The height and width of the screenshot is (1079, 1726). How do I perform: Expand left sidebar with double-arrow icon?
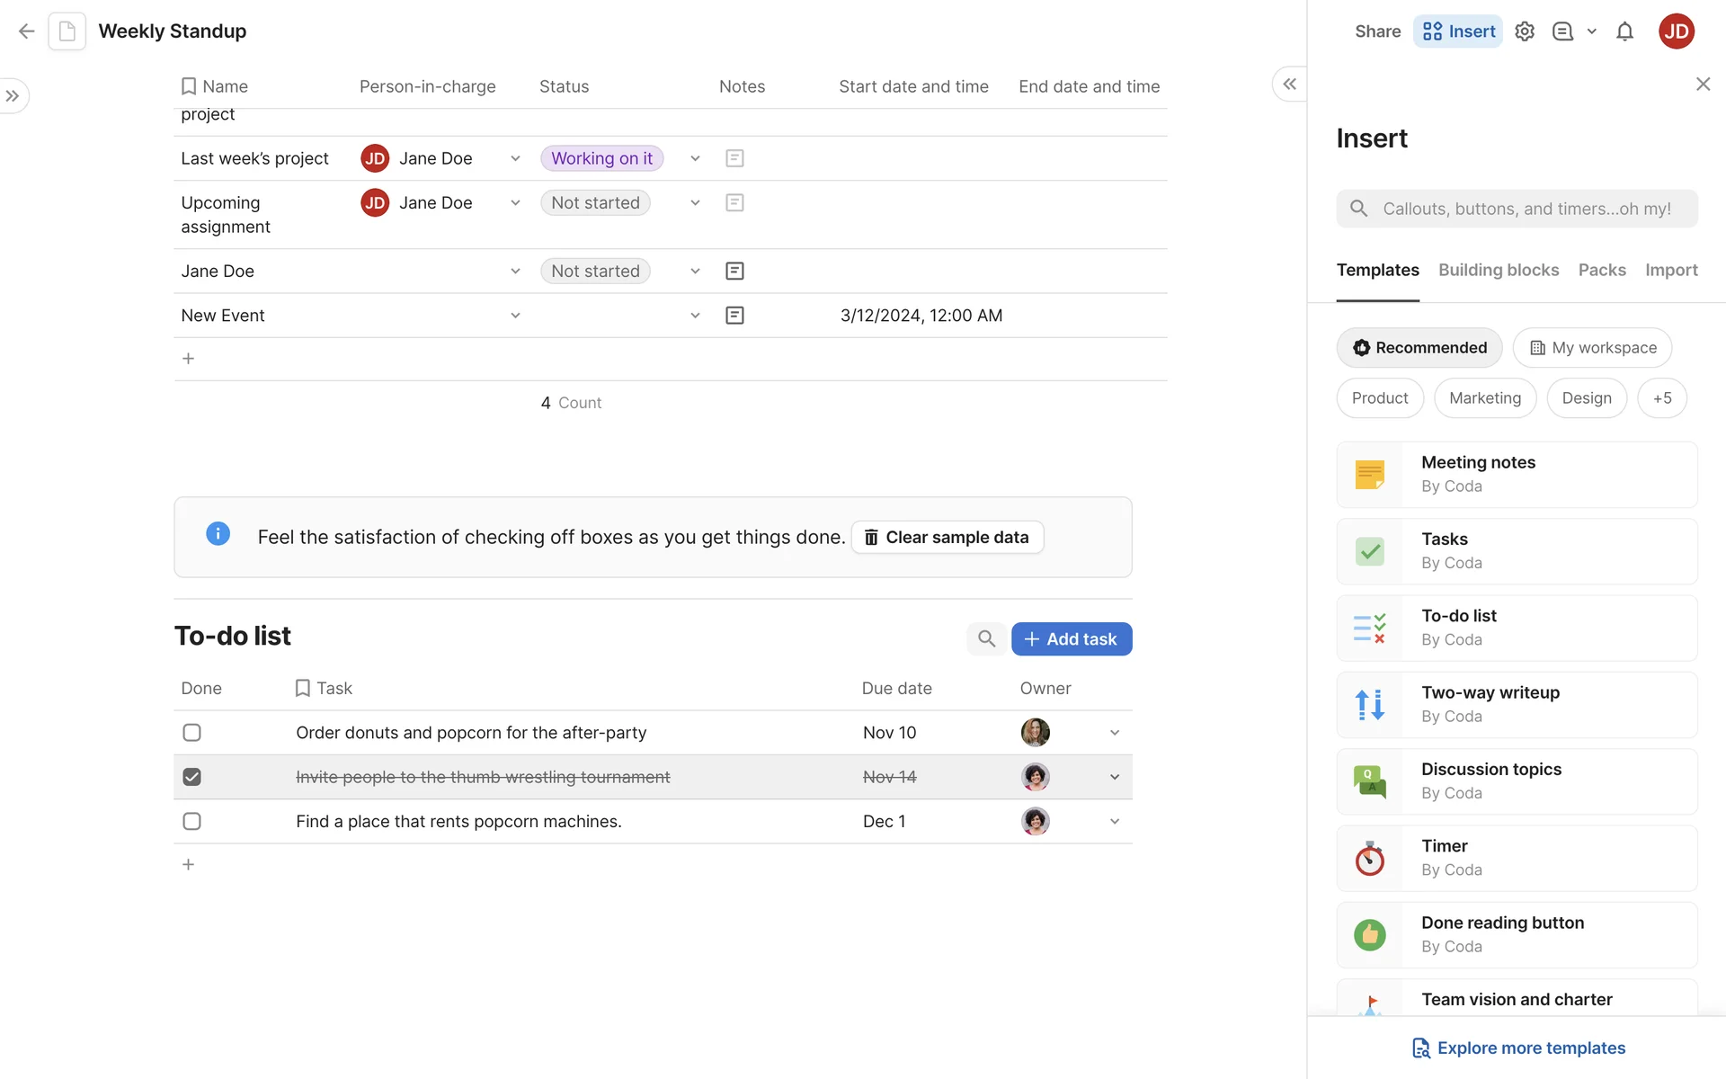point(13,96)
